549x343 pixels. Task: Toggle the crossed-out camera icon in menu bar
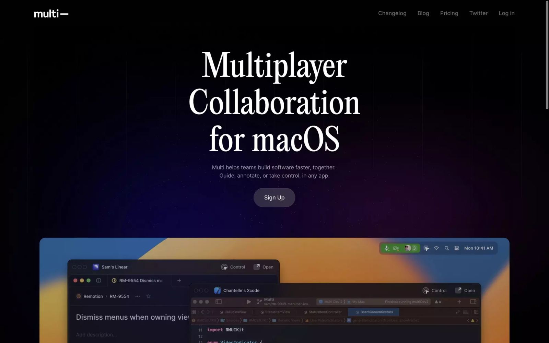point(396,248)
